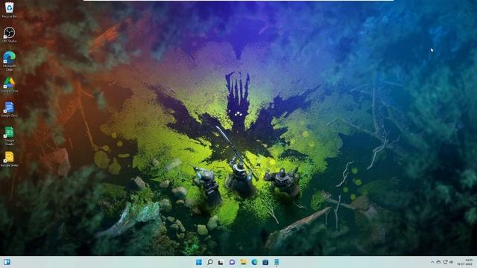This screenshot has height=268, width=477.
Task: Select the Recycle Bin desktop icon
Action: coord(10,10)
